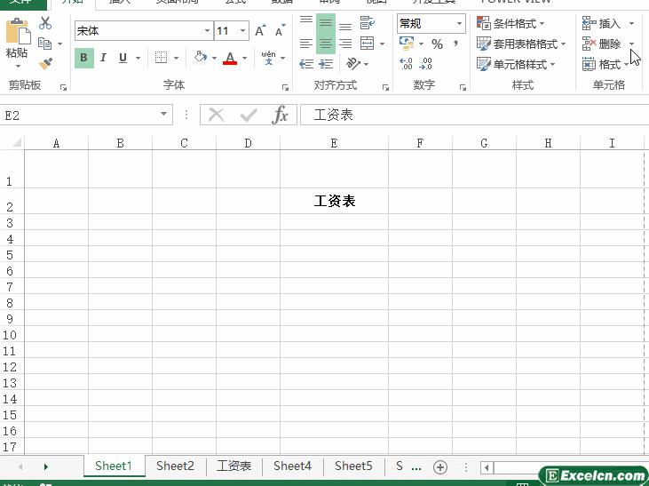This screenshot has height=486, width=649.
Task: Toggle Underline formatting
Action: (x=123, y=58)
